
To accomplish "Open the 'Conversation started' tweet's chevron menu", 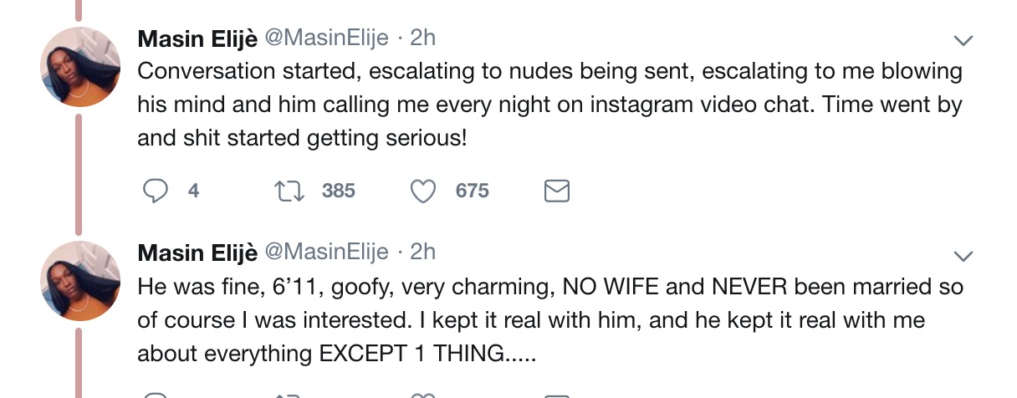I will [964, 40].
